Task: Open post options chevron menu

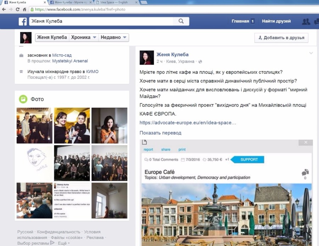Action: coord(311,53)
